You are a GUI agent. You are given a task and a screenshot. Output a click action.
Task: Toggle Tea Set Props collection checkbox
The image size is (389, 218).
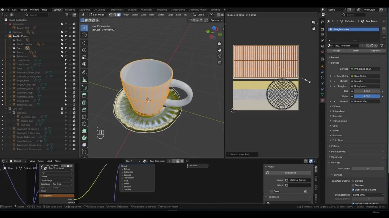click(62, 36)
